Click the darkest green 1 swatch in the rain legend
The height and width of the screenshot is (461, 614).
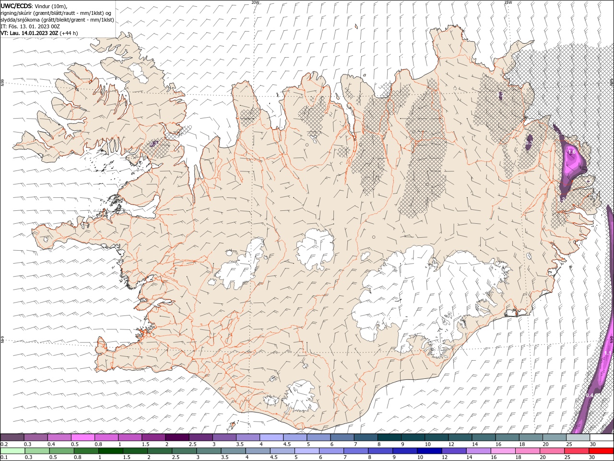(x=110, y=451)
